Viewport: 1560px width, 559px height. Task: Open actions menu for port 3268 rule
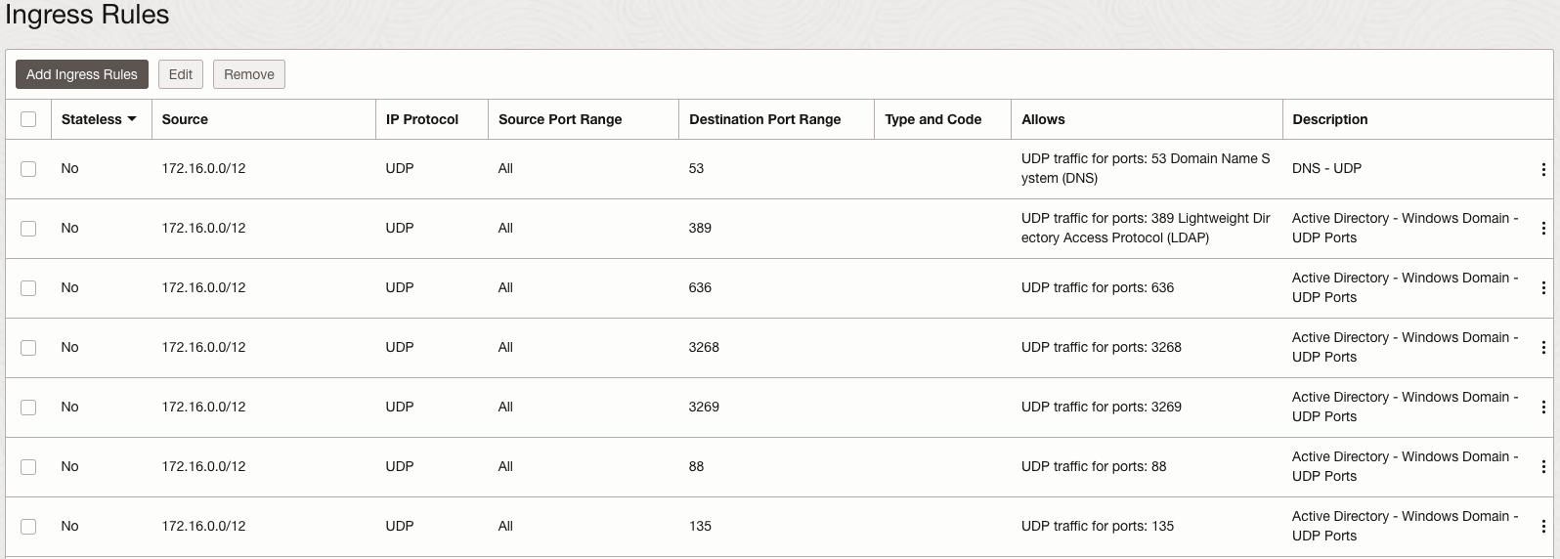tap(1542, 348)
